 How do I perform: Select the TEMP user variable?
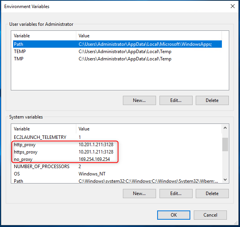tap(117, 52)
